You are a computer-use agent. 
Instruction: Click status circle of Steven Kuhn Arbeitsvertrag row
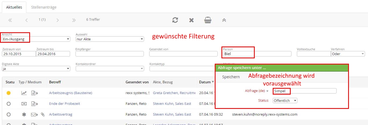pyautogui.click(x=9, y=115)
